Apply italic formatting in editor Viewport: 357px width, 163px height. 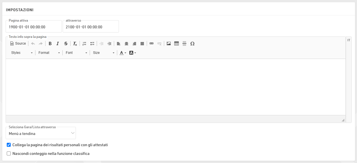58,43
